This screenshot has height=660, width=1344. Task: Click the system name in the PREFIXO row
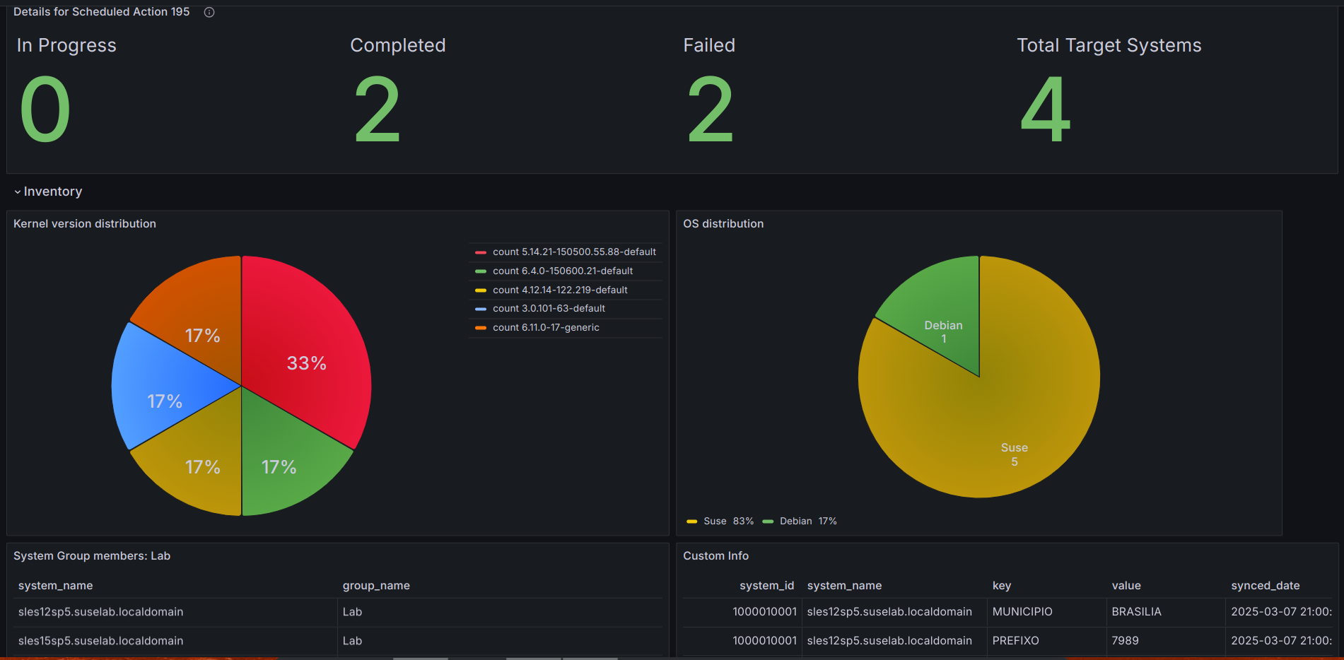(889, 641)
